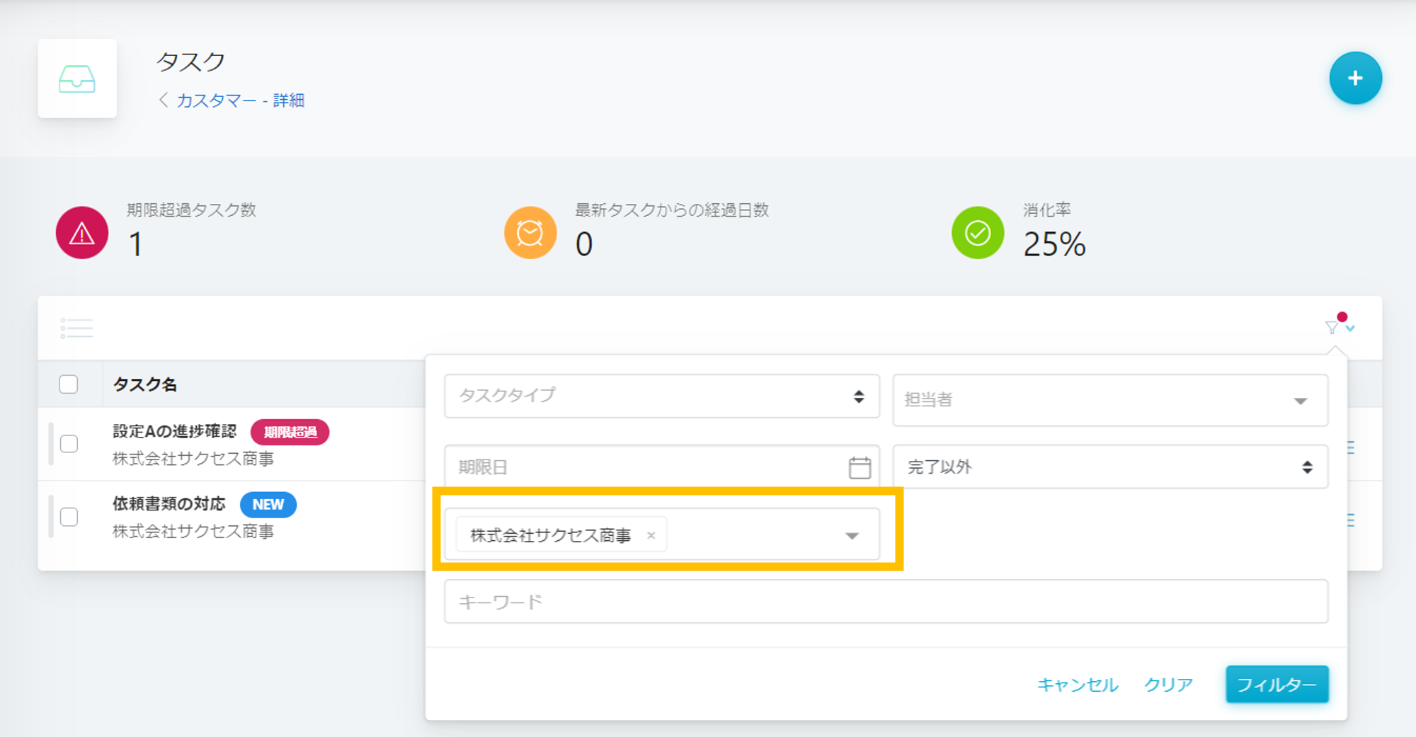This screenshot has height=737, width=1416.
Task: Click the back chevron before カスタマー - 詳細
Action: (164, 100)
